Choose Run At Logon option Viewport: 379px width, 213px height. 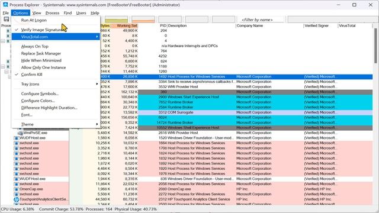pyautogui.click(x=56, y=20)
